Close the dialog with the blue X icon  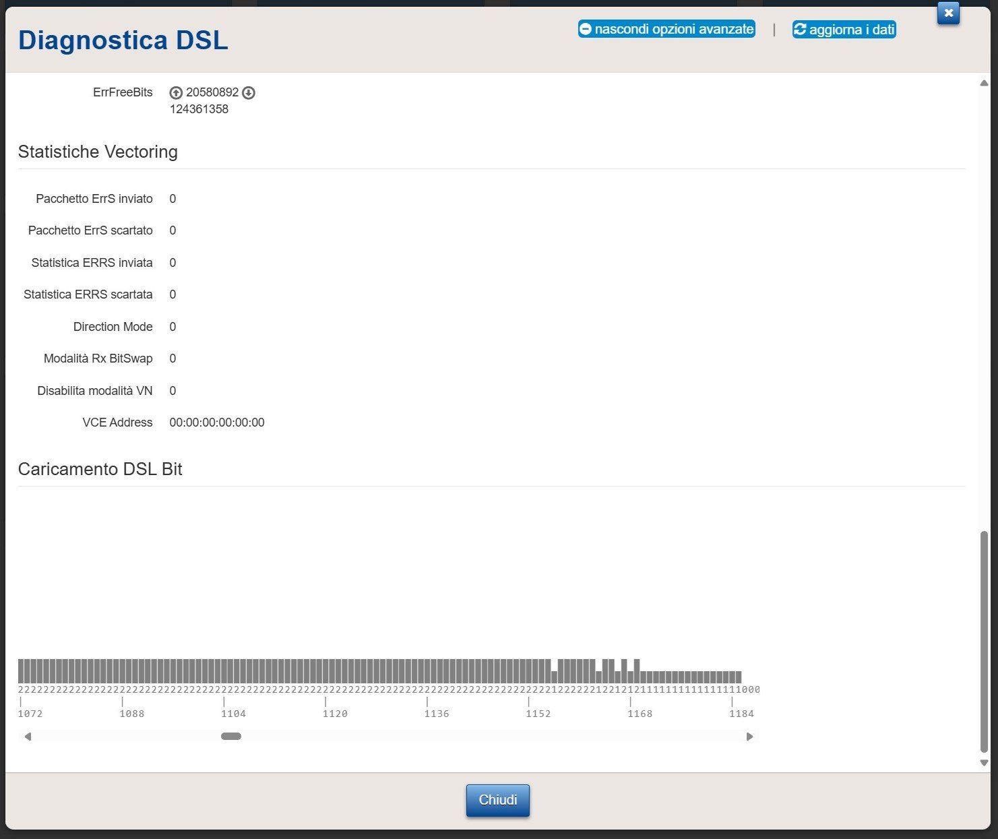click(x=948, y=13)
